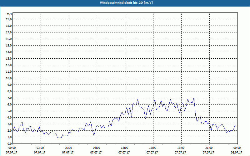250x156 pixels.
Task: Click the 17,0 axis label
Action: pyautogui.click(x=9, y=32)
